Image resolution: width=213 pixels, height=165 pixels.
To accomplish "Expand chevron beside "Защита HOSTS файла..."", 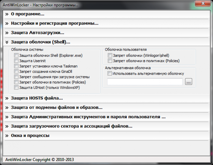I will click(7, 98).
